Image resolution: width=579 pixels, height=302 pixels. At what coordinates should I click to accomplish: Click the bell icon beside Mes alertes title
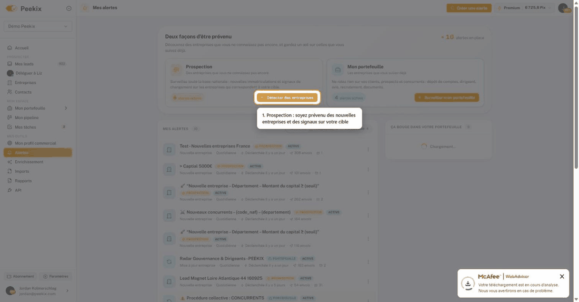tap(85, 8)
